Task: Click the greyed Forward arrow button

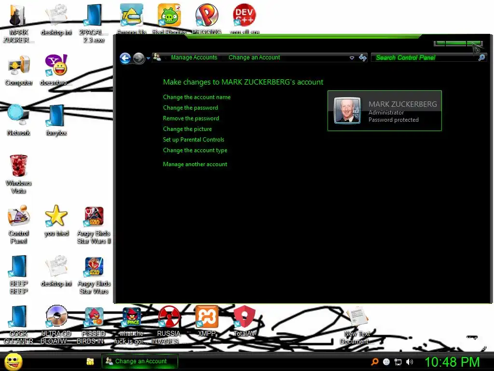Action: 138,58
